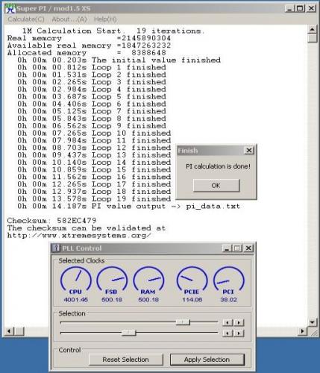Minimize the Super PI window
320x373 pixels.
click(x=289, y=8)
